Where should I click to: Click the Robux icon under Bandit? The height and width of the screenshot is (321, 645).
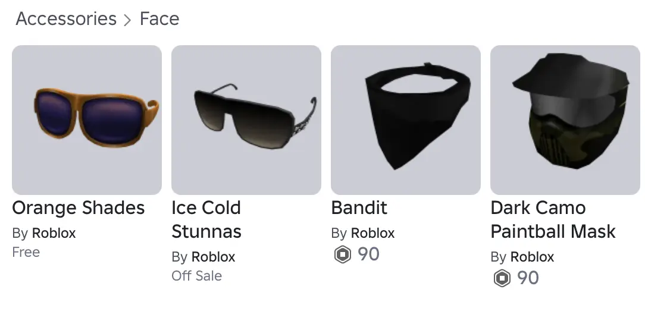coord(342,255)
